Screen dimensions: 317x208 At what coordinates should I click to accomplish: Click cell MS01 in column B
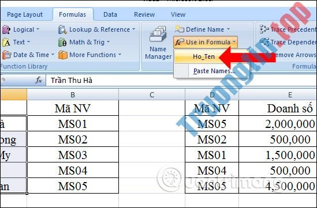73,124
